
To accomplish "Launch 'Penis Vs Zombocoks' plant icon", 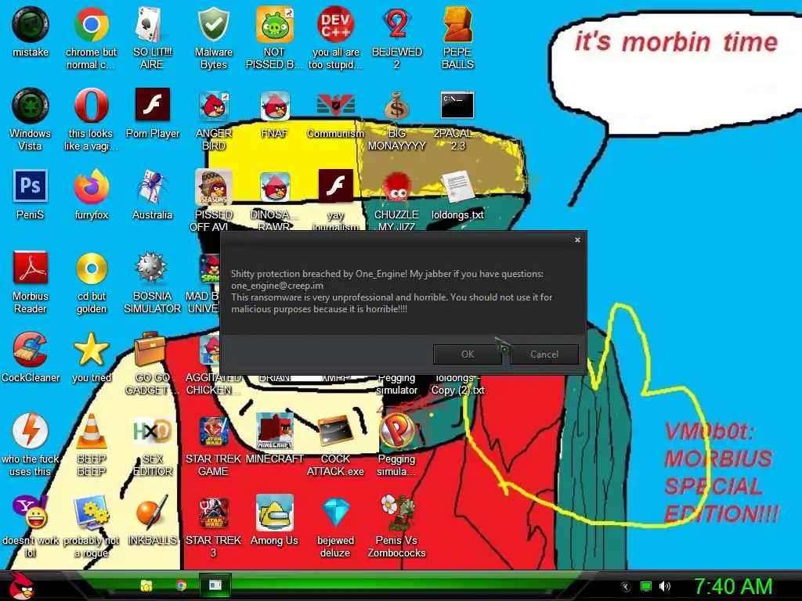I will [397, 512].
